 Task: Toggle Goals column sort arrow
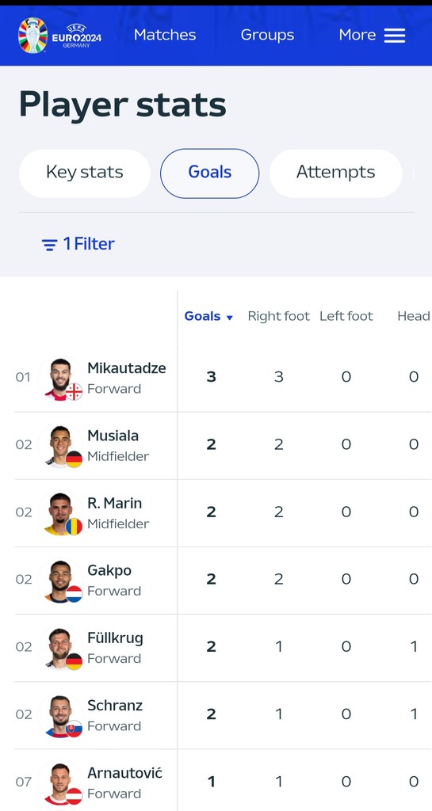click(230, 318)
